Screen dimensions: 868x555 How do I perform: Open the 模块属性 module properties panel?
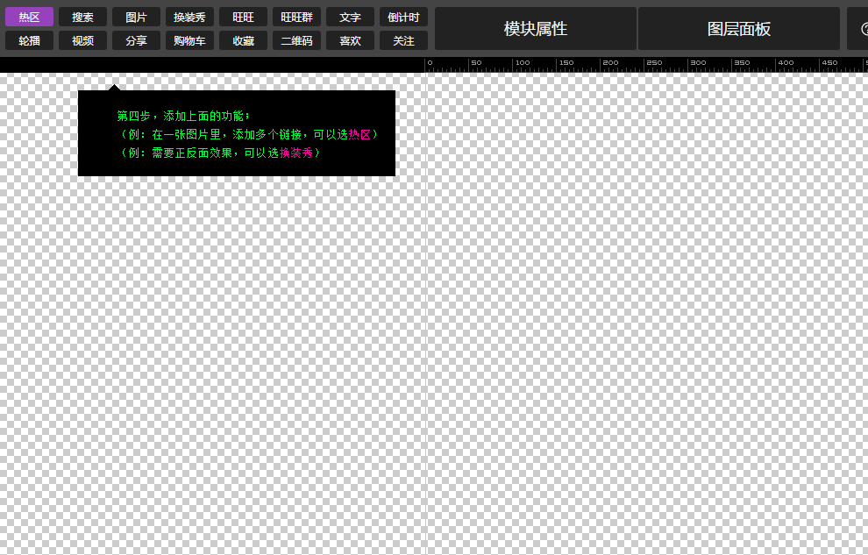click(536, 29)
